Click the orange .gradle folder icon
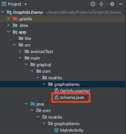Image resolution: width=126 pixels, height=134 pixels. pos(15,19)
